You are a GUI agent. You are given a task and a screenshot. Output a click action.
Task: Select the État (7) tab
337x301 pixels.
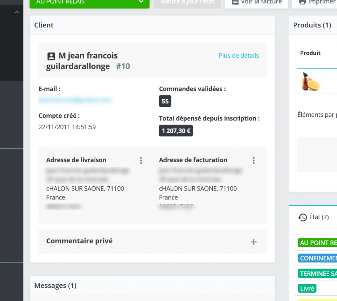[313, 217]
